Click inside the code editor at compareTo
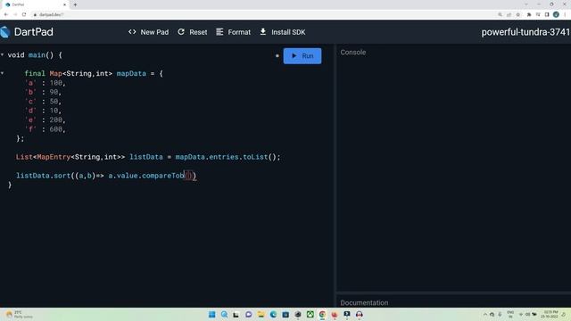 pyautogui.click(x=162, y=176)
